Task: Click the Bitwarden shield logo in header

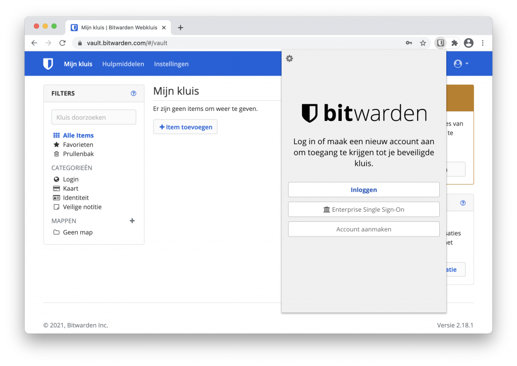Action: click(48, 64)
